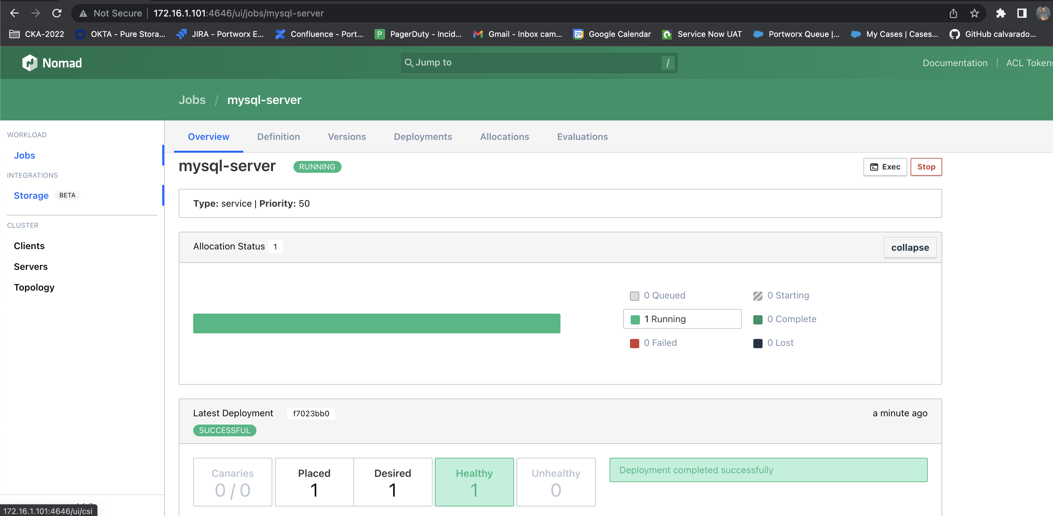
Task: Click the SUCCESSFUL deployment badge
Action: coord(225,430)
